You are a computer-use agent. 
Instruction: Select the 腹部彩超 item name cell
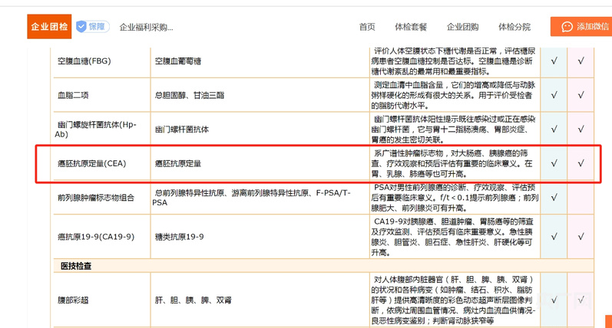coord(101,300)
